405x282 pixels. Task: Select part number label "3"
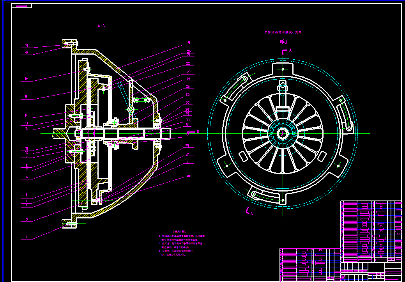pos(27,206)
